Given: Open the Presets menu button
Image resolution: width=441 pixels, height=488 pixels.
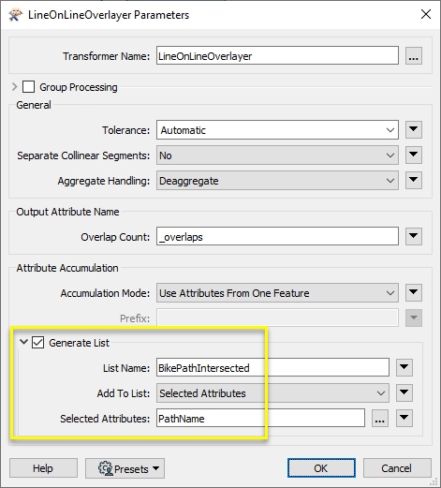Looking at the screenshot, I should click(x=125, y=468).
